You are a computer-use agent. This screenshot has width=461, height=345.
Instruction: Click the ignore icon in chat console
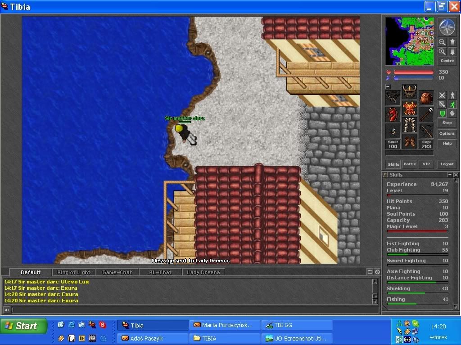378,272
